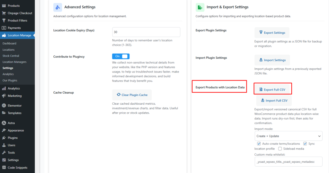The width and height of the screenshot is (329, 173).
Task: Click the Code Snippets icon
Action: point(4,168)
